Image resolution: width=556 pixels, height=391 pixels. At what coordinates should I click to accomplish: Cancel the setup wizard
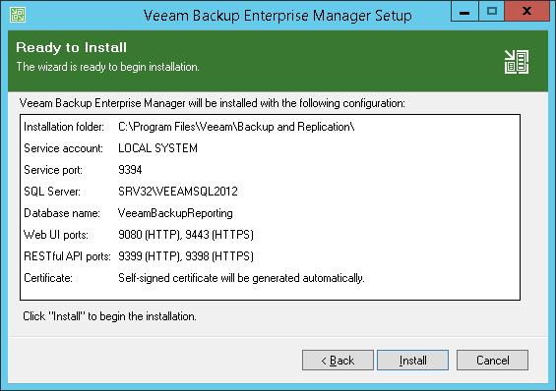coord(492,361)
